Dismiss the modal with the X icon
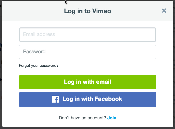Screen dimensions: 175x129 pyautogui.click(x=164, y=11)
